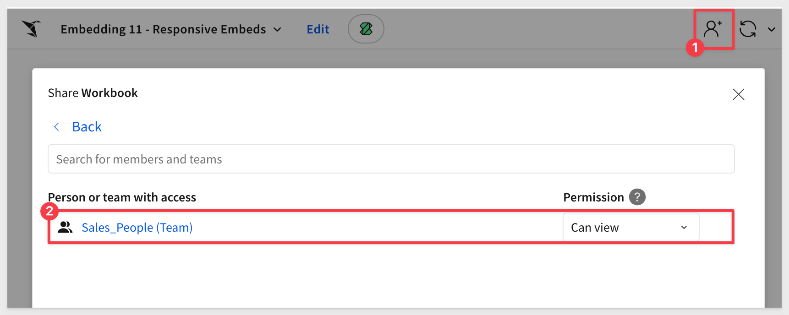Click the Share Workbook dialog heading

pyautogui.click(x=93, y=93)
